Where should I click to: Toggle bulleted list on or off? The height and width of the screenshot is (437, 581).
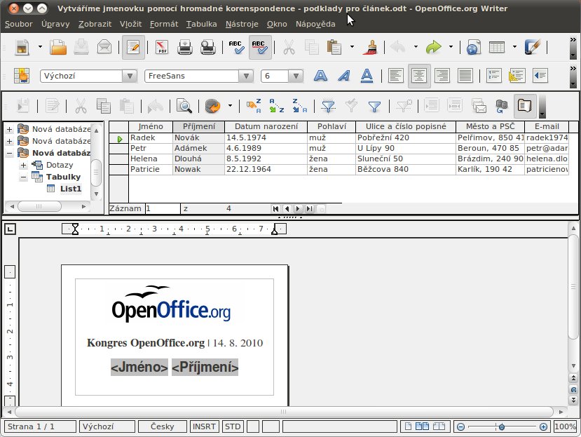pos(517,76)
